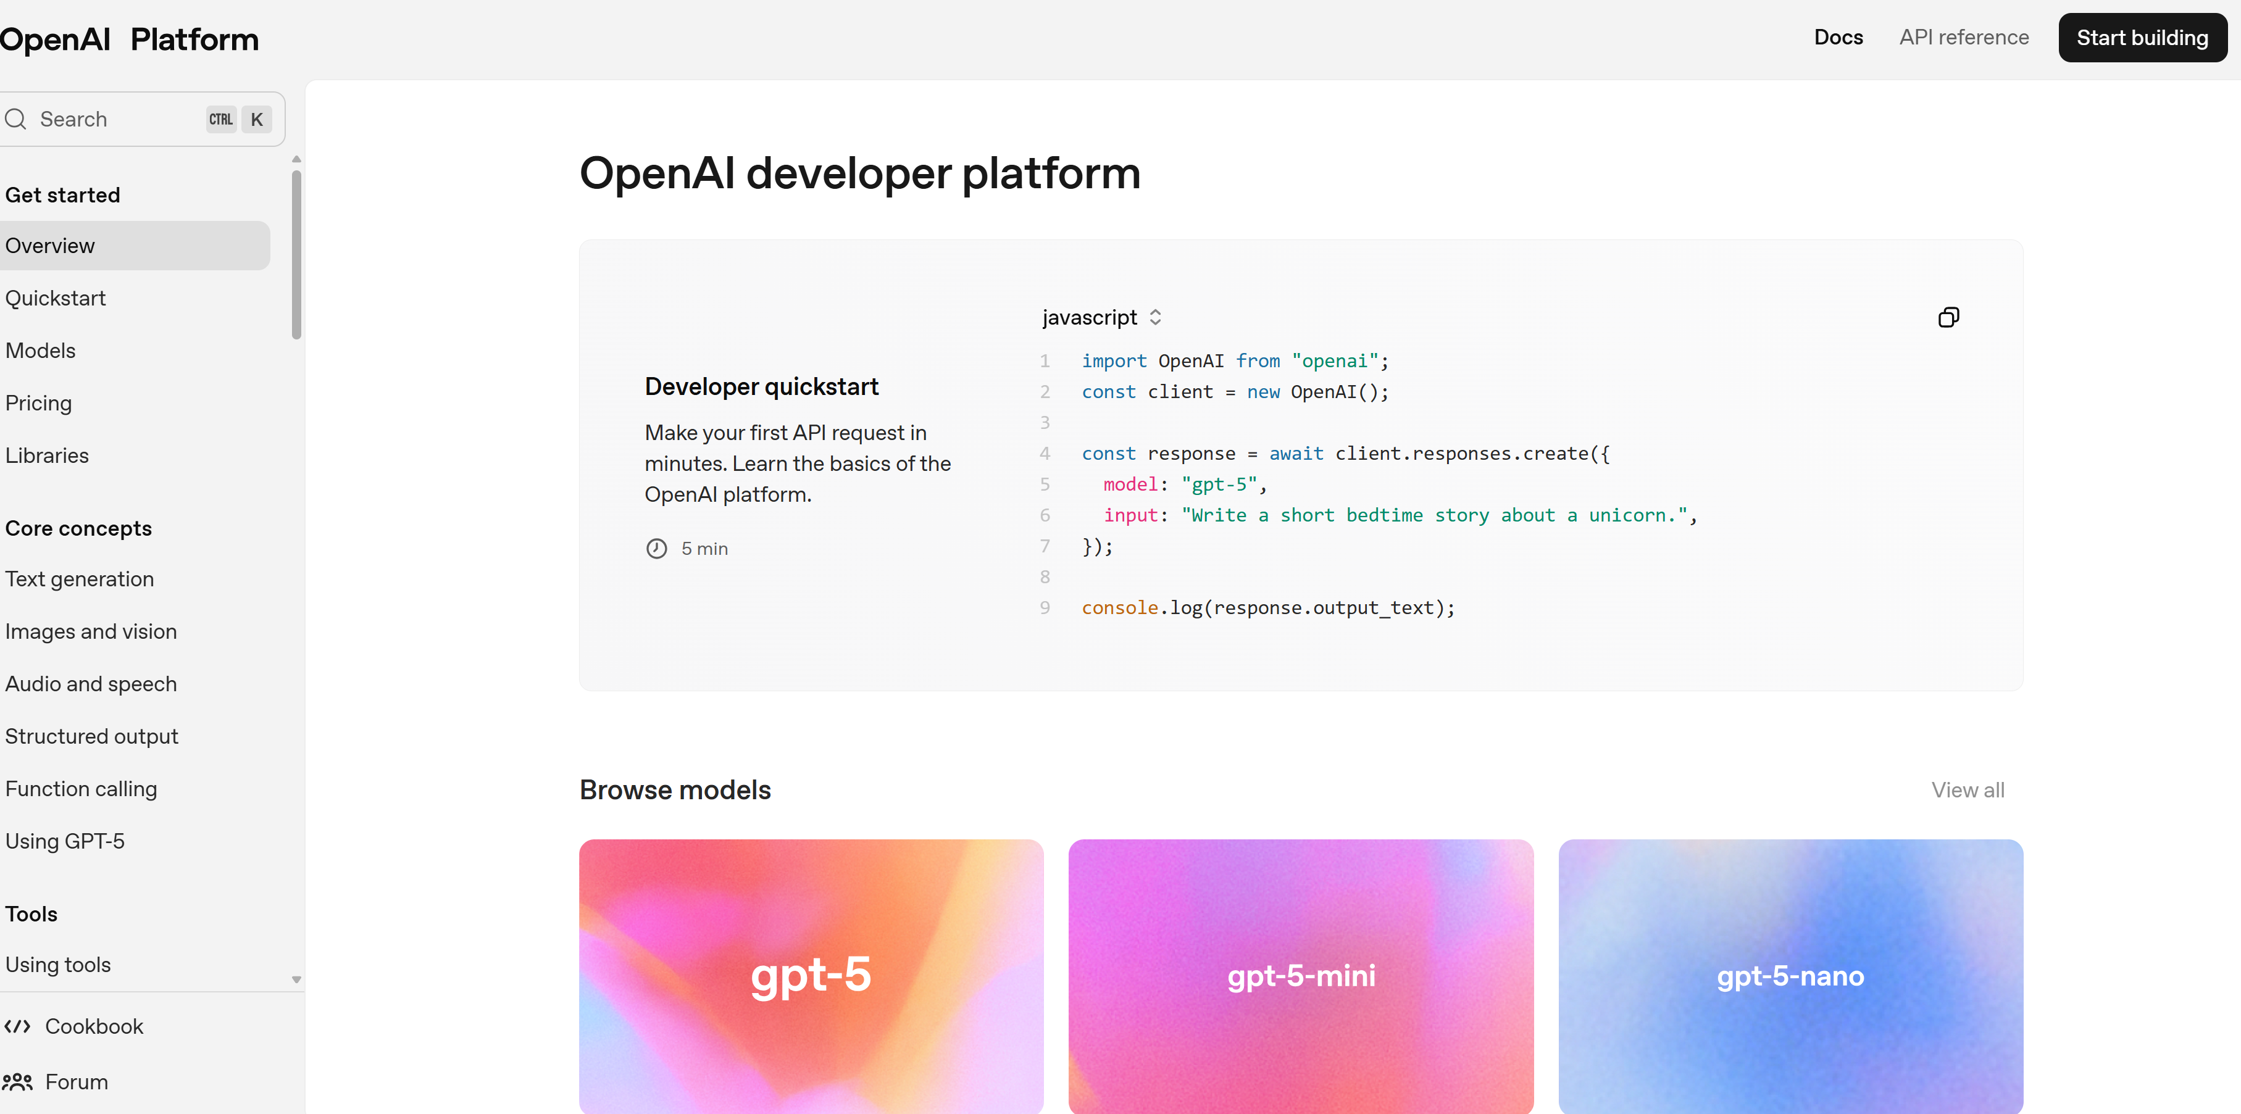
Task: Click the sidebar scroll down arrow
Action: click(x=297, y=980)
